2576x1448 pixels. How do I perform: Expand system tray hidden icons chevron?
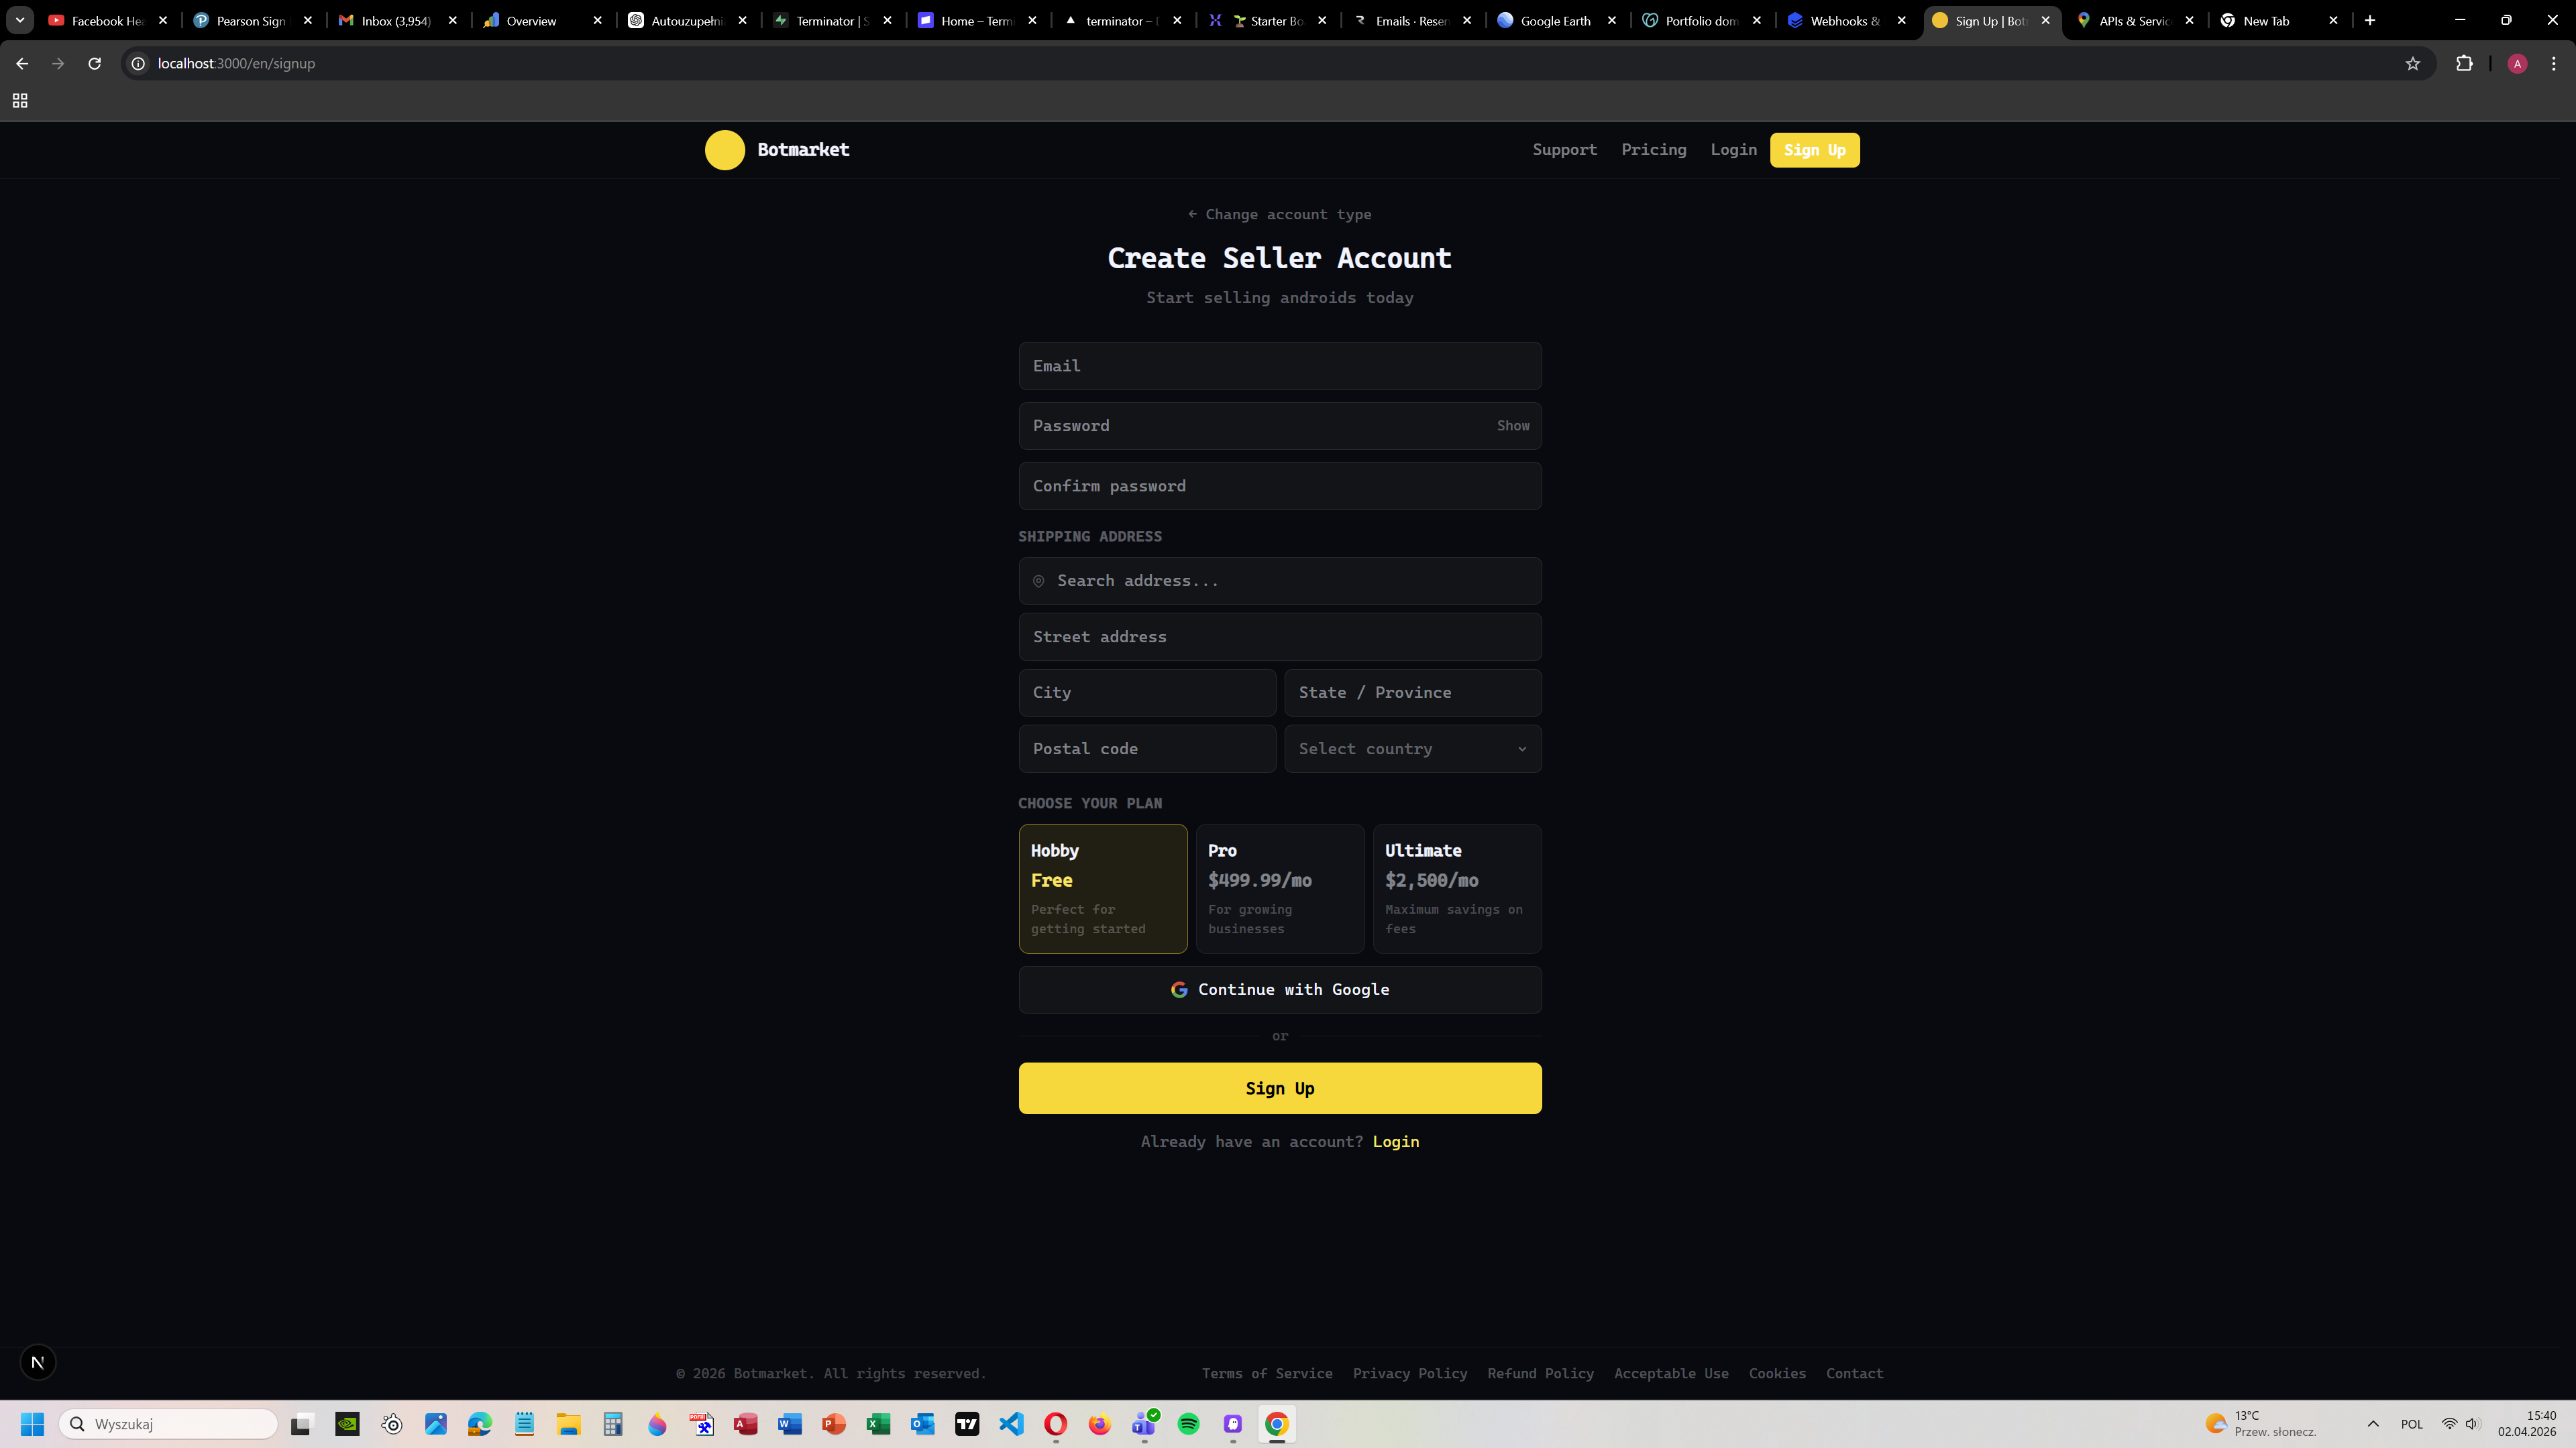pyautogui.click(x=2372, y=1424)
